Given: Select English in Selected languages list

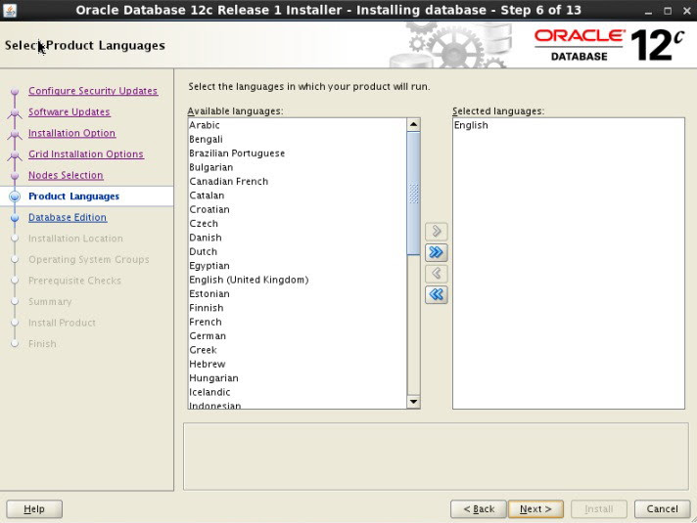Looking at the screenshot, I should [568, 125].
